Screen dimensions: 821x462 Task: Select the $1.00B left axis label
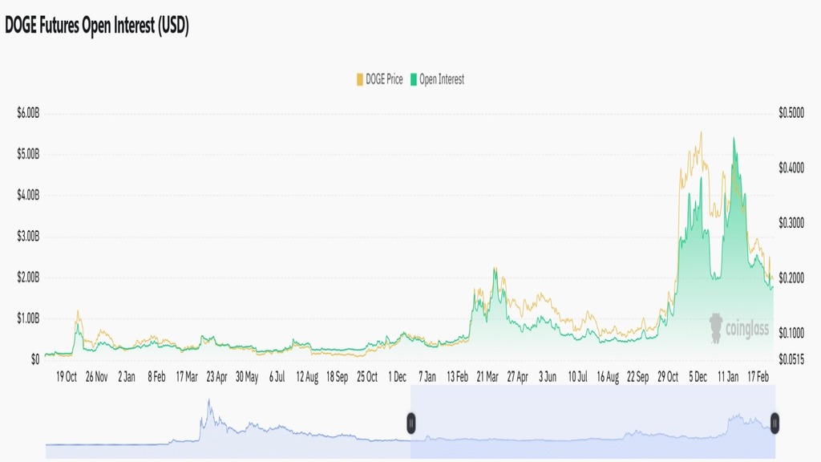click(28, 319)
